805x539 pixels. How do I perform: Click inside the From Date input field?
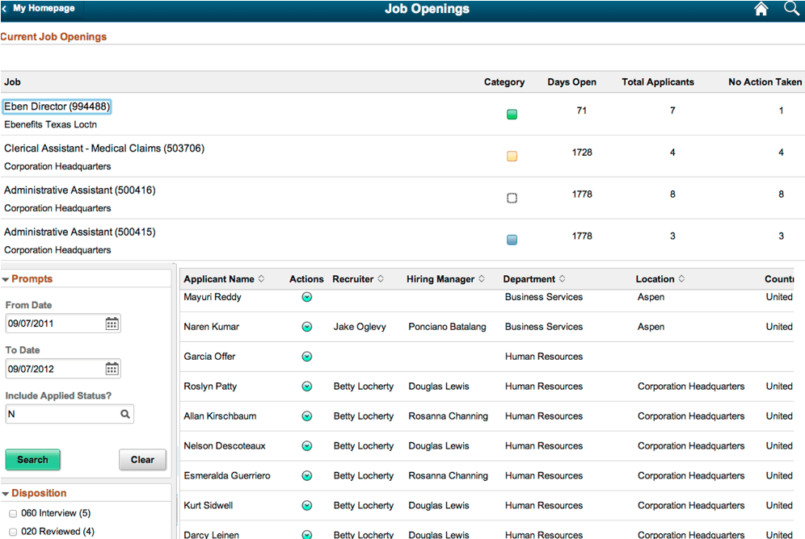(48, 323)
